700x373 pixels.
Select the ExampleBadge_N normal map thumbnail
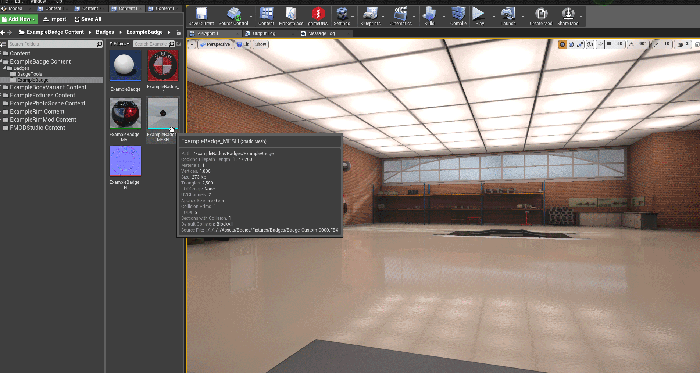click(125, 161)
